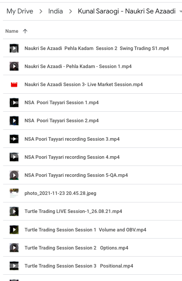Image resolution: width=182 pixels, height=281 pixels.
Task: Click the play icon of Session 5-QA.mp4
Action: click(x=14, y=175)
